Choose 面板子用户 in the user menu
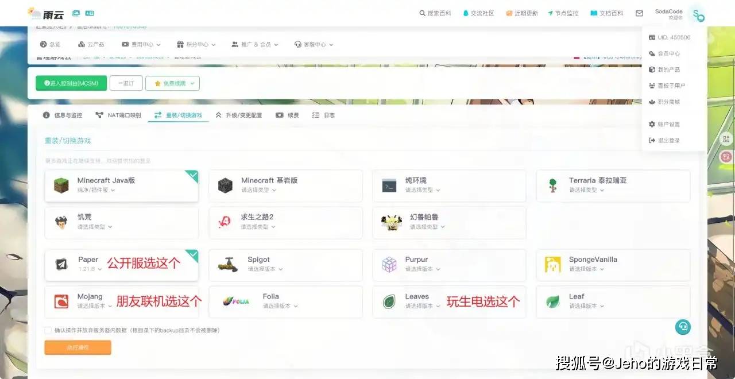735x379 pixels. tap(667, 86)
